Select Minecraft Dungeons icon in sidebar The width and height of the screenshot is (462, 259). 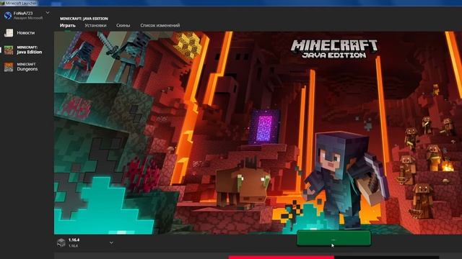click(9, 67)
